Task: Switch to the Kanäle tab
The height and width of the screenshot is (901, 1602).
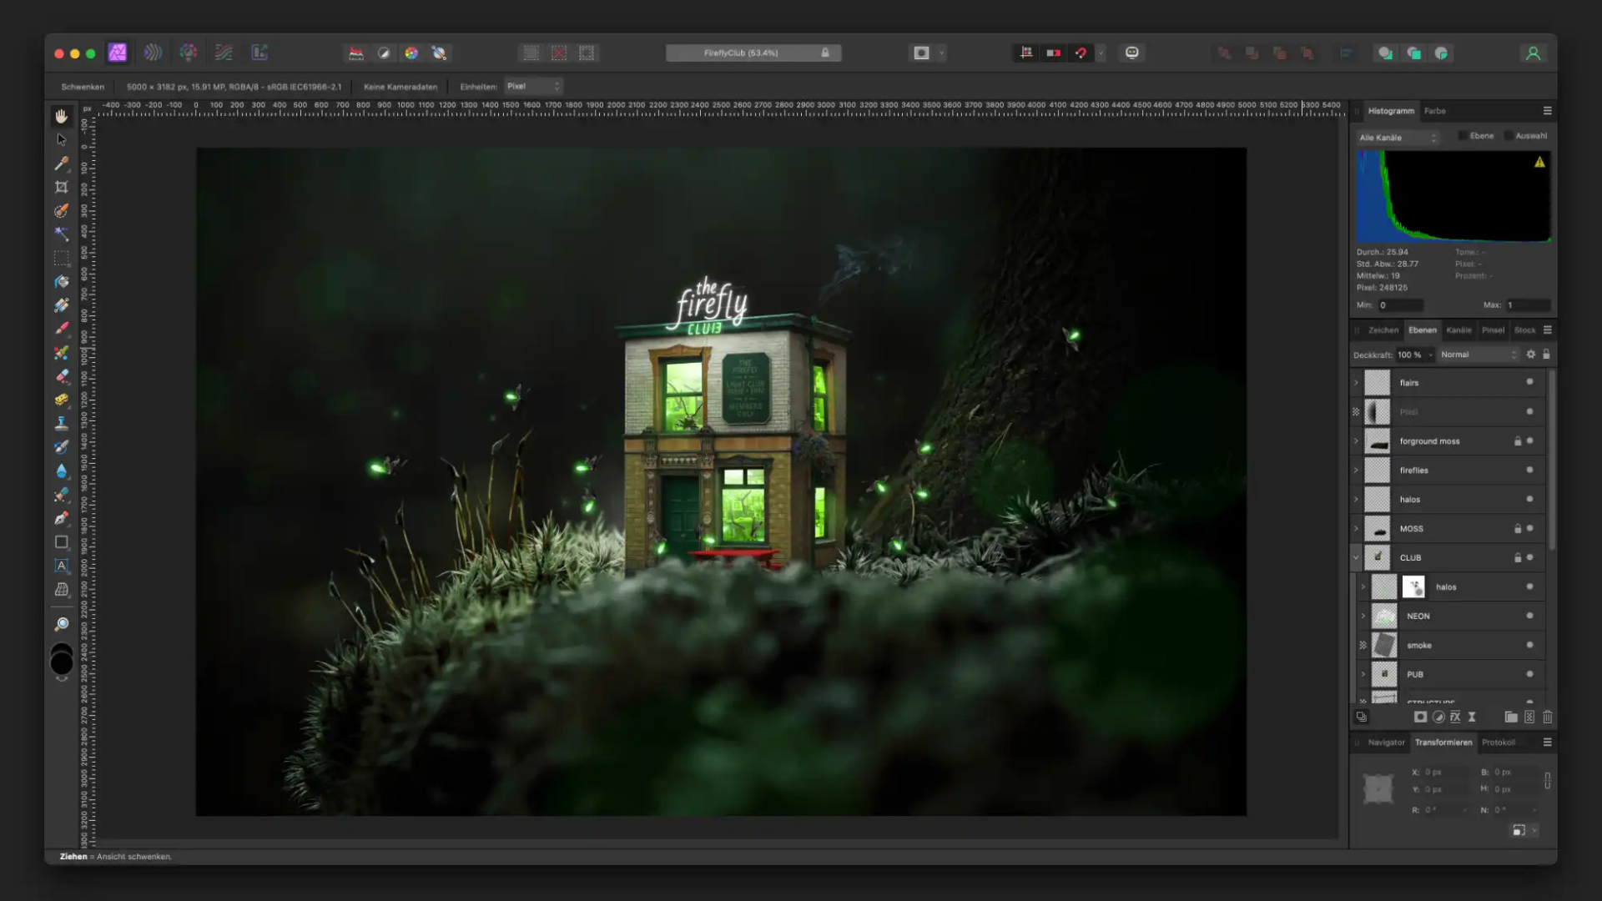Action: 1459,330
